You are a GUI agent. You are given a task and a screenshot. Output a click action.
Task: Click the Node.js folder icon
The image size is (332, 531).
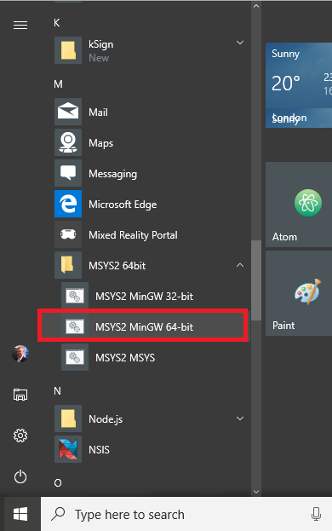point(68,418)
